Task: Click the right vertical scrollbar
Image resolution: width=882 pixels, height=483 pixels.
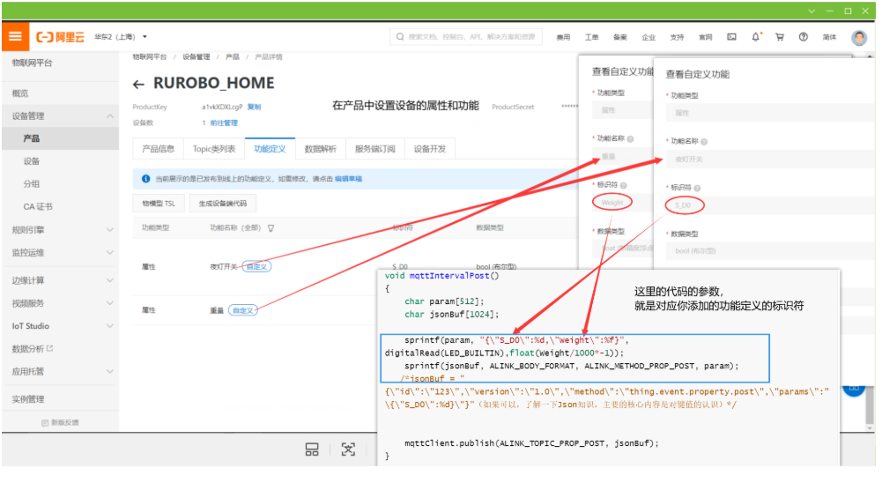Action: pyautogui.click(x=870, y=243)
